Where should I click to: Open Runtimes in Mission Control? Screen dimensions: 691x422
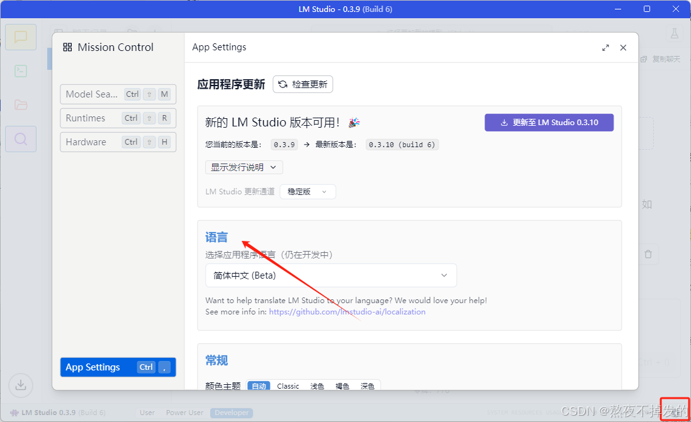click(x=118, y=118)
